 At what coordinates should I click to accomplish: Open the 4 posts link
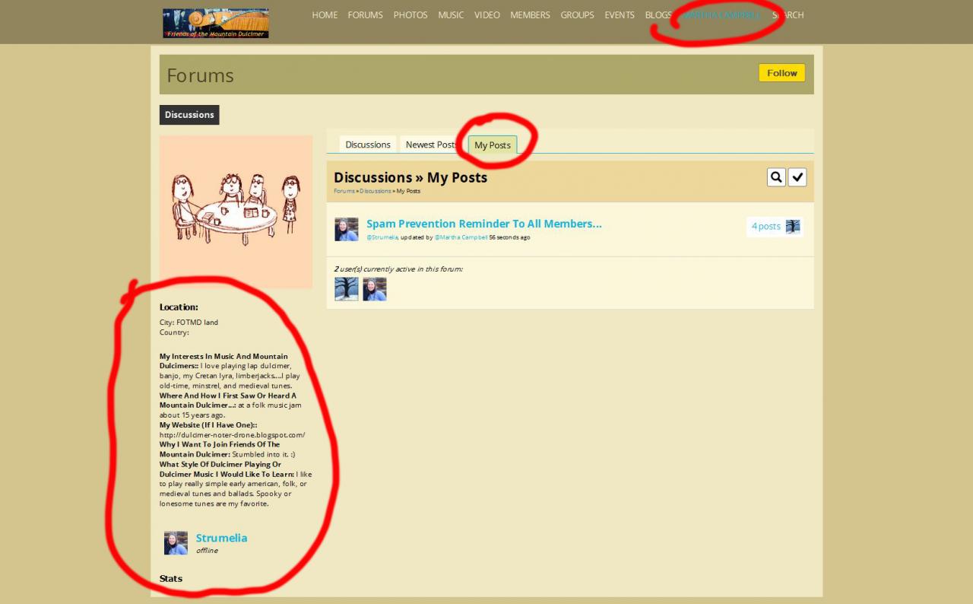(765, 226)
